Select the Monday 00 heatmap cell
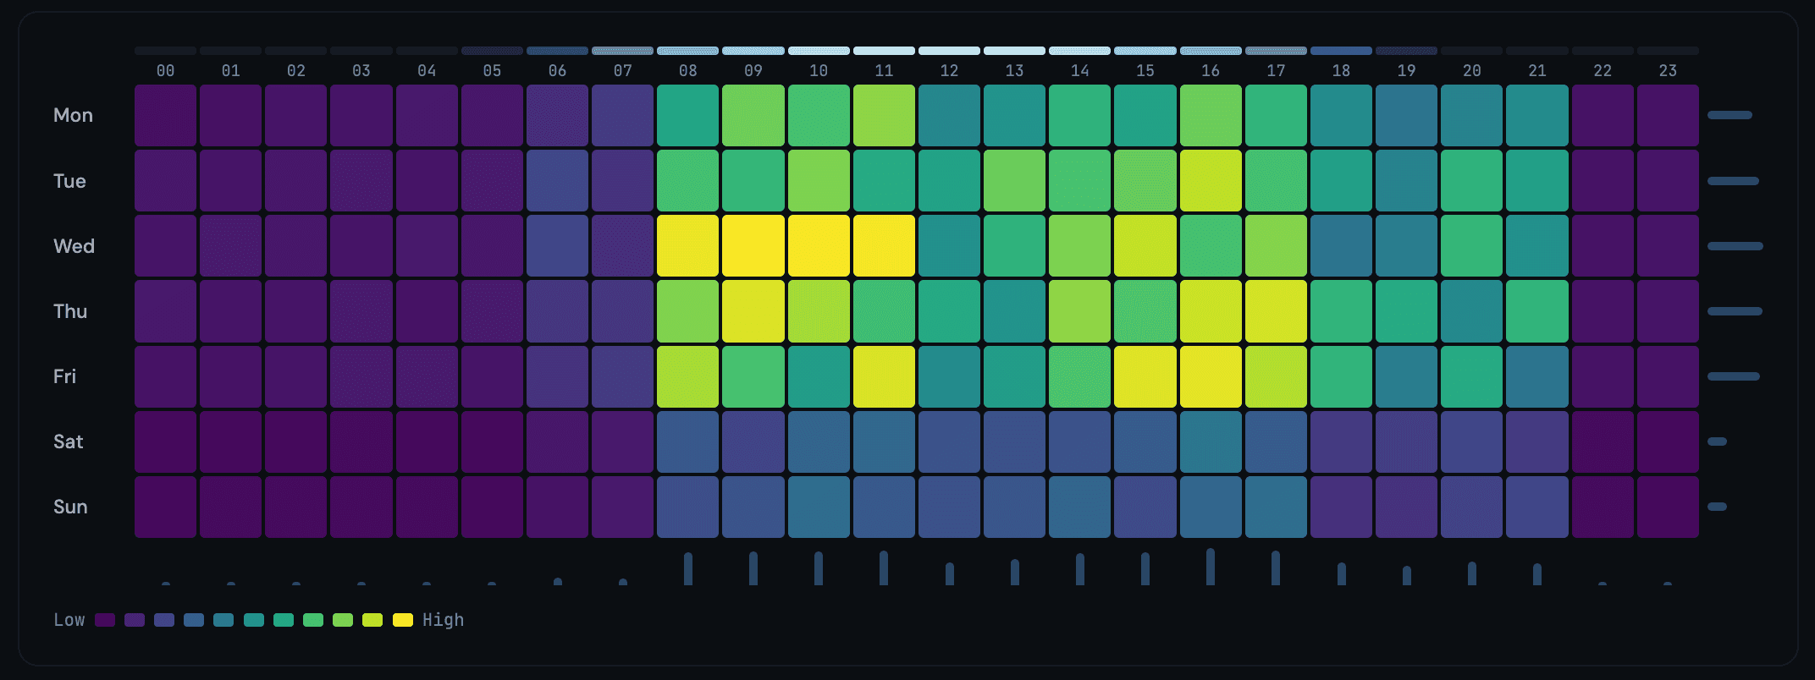The image size is (1815, 680). point(166,115)
